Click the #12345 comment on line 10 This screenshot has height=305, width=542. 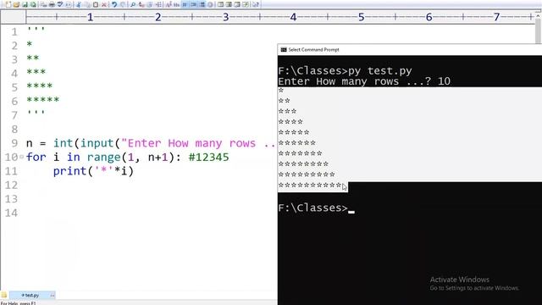pyautogui.click(x=209, y=157)
